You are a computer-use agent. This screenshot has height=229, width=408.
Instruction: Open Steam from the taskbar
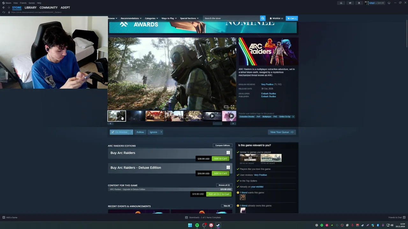coord(218,225)
